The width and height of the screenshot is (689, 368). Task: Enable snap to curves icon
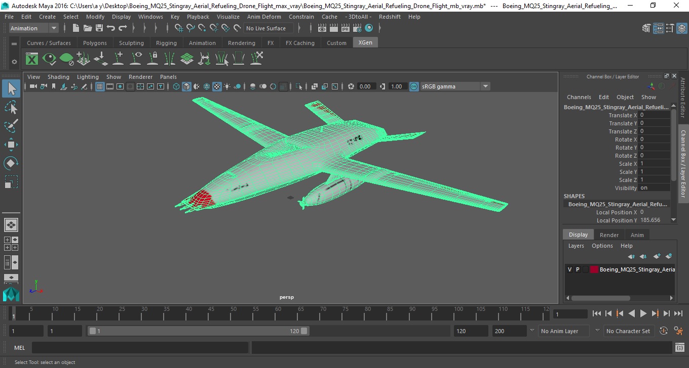click(x=190, y=28)
